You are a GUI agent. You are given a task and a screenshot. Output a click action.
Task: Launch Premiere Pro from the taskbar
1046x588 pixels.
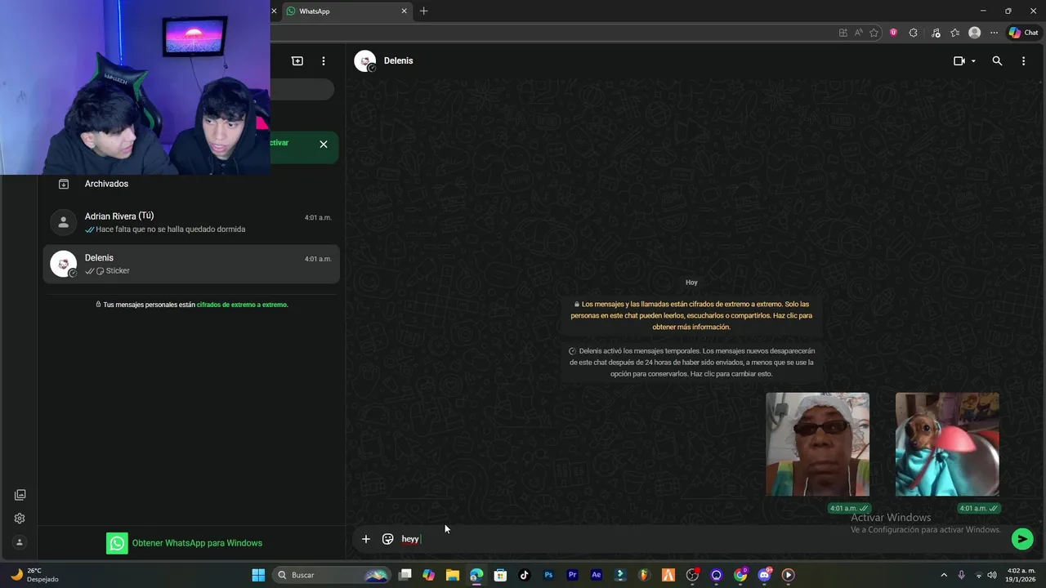pos(572,575)
